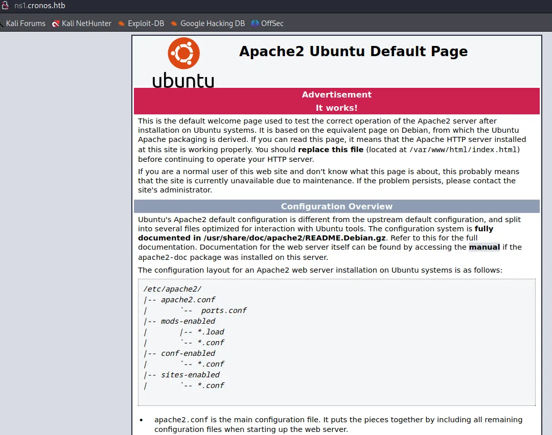This screenshot has height=435, width=552.
Task: Click '*.load' in the config tree
Action: [x=211, y=332]
